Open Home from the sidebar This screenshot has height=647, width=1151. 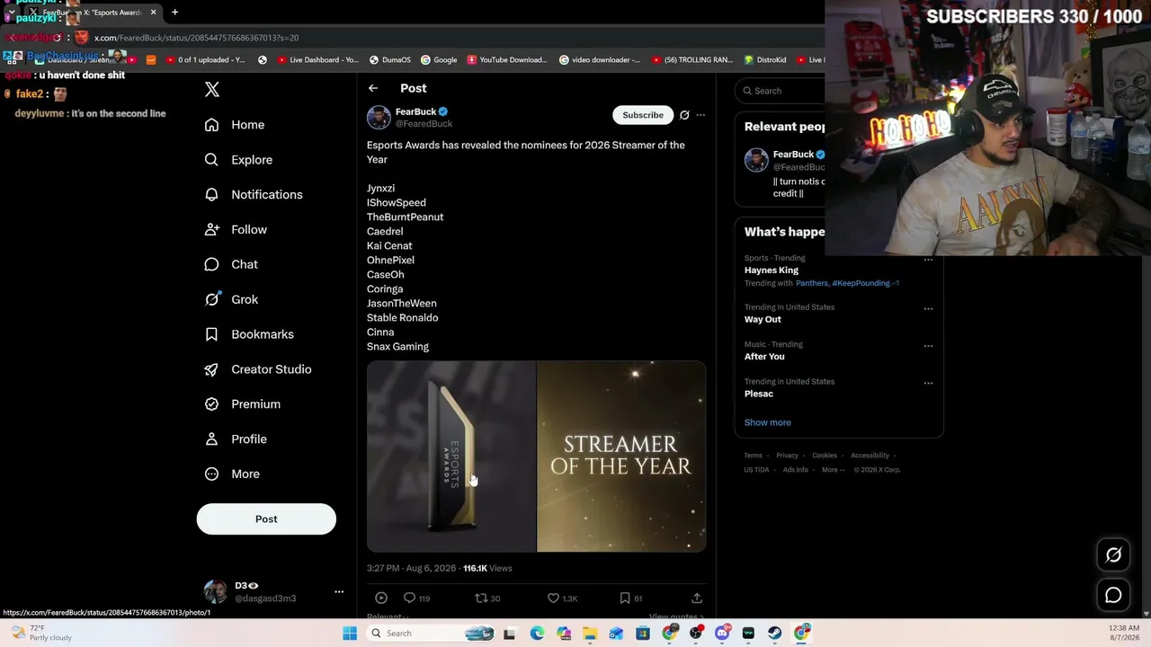click(235, 125)
